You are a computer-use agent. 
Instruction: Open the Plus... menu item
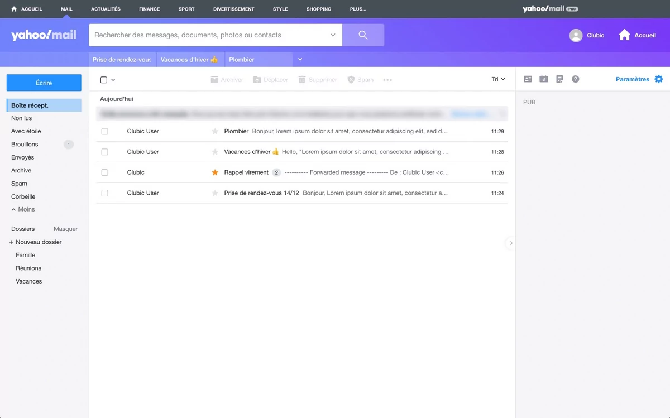pyautogui.click(x=358, y=9)
